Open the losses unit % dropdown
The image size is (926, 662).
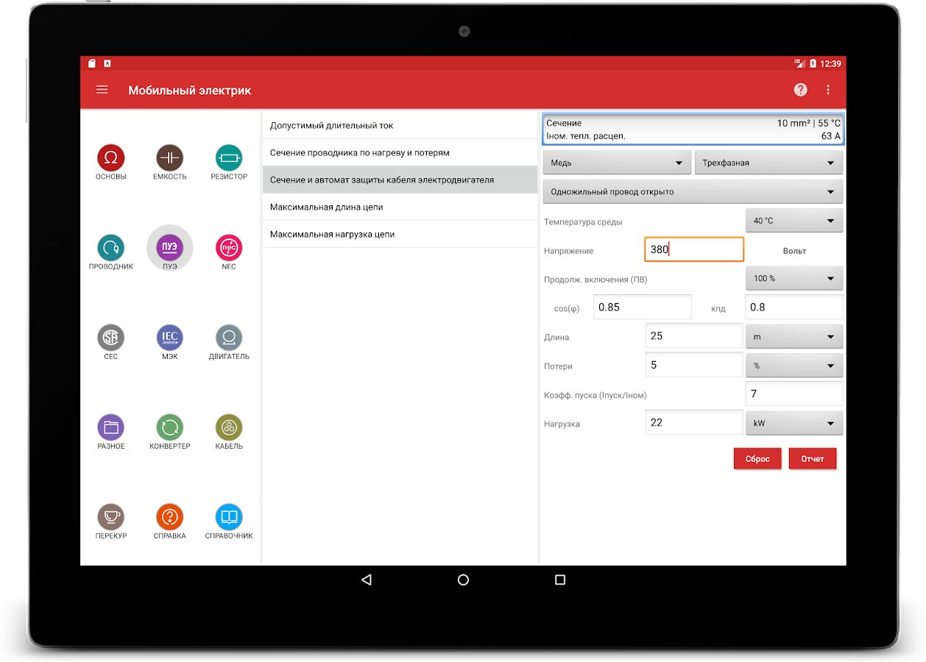pyautogui.click(x=794, y=365)
